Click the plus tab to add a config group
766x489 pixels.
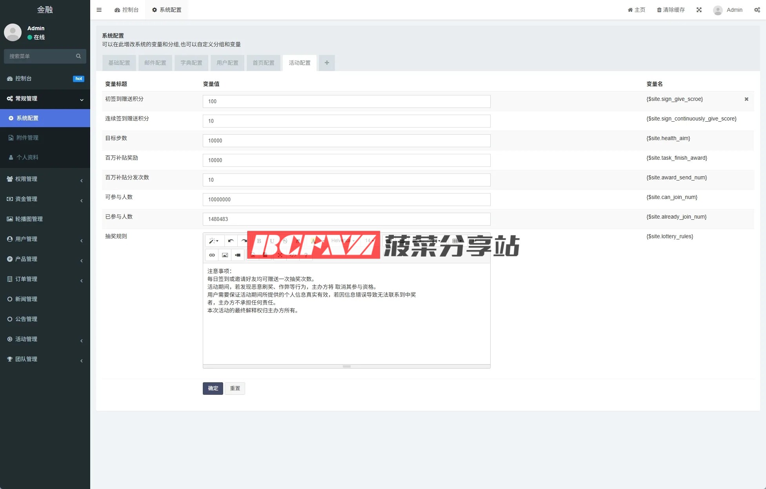[x=327, y=63]
